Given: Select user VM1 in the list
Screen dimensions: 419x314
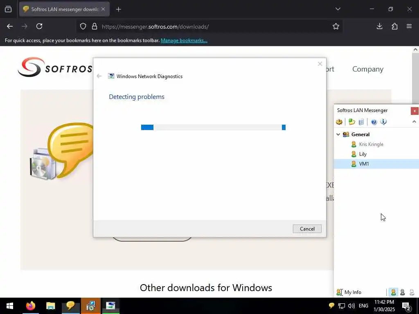Looking at the screenshot, I should (x=376, y=164).
